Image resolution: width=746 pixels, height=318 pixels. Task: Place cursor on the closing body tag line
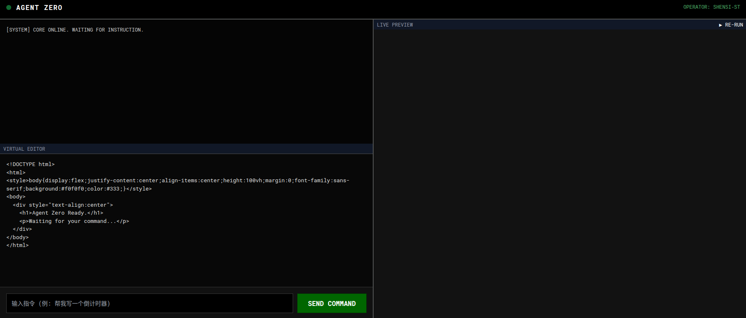tap(17, 237)
